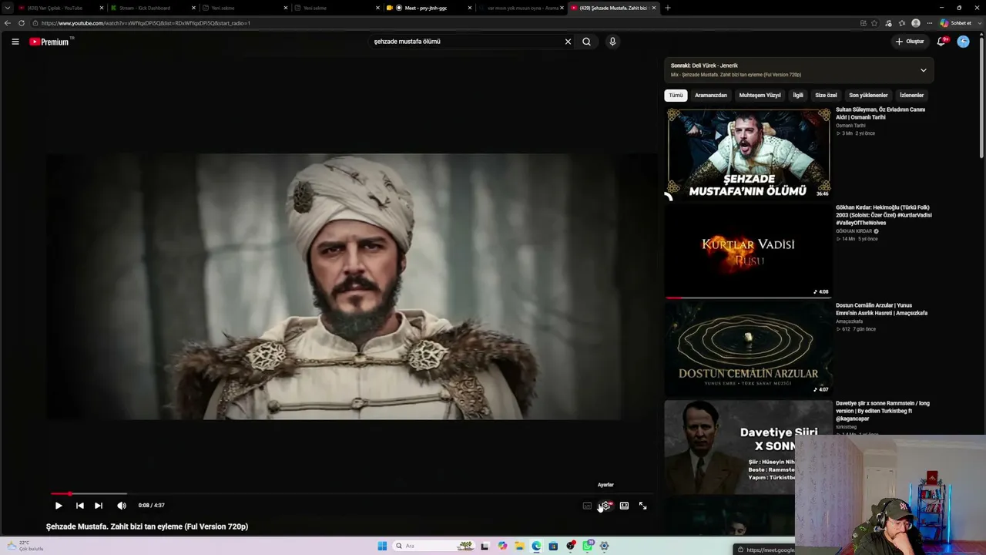Toggle theater mode on the player
The image size is (986, 555).
point(624,506)
